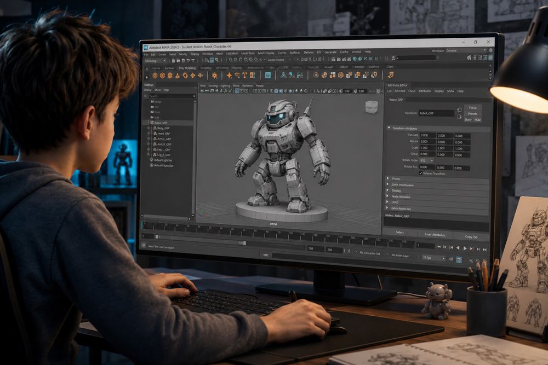This screenshot has height=365, width=548.
Task: Expand Extra Attributes section
Action: pyautogui.click(x=387, y=208)
